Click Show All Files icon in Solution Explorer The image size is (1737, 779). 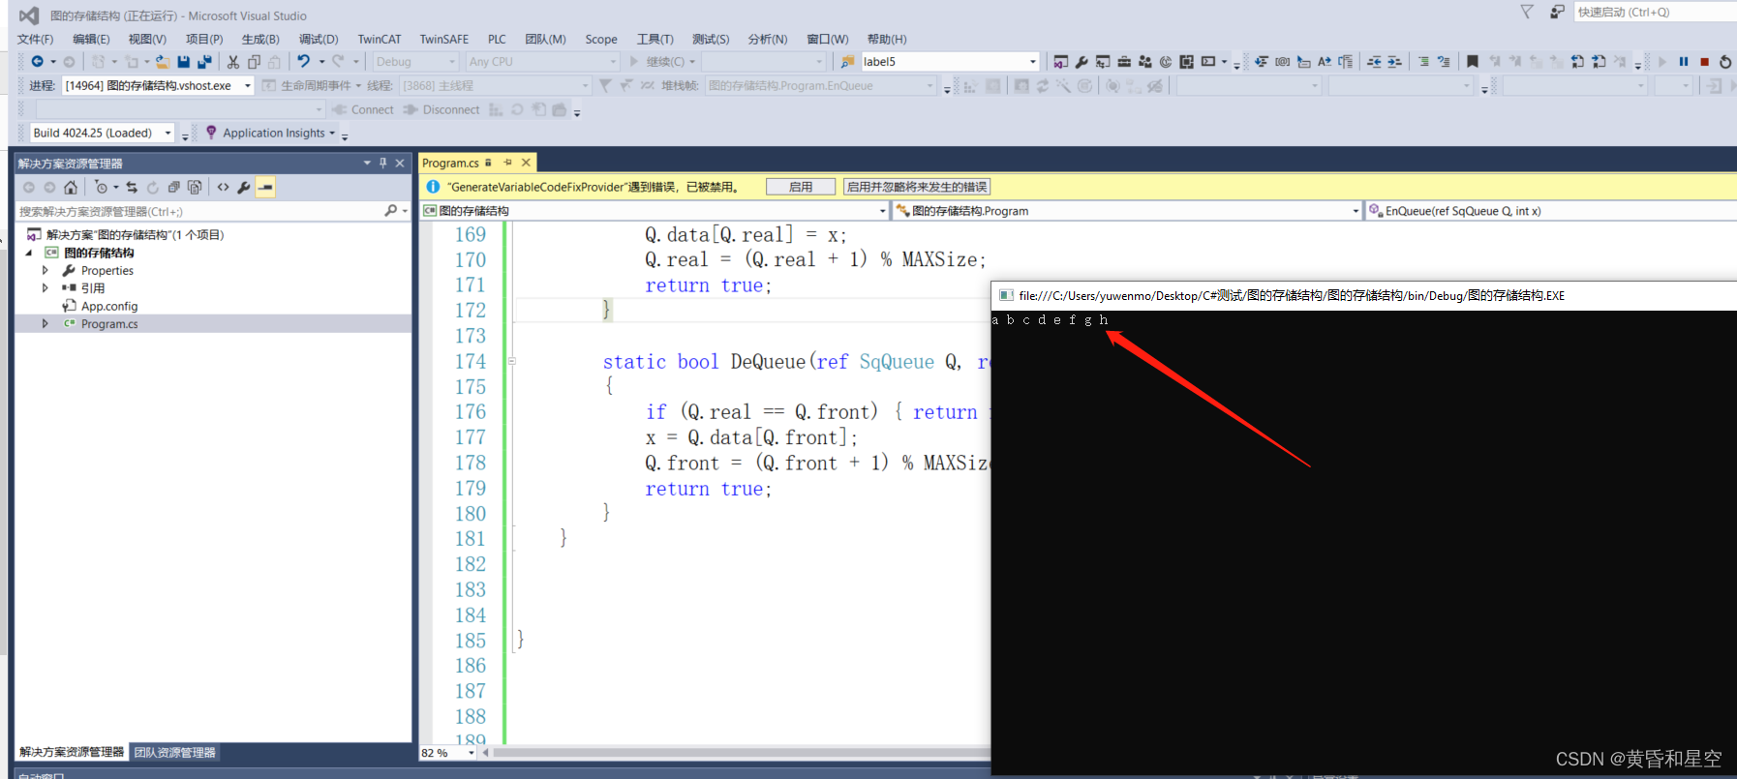(x=195, y=187)
